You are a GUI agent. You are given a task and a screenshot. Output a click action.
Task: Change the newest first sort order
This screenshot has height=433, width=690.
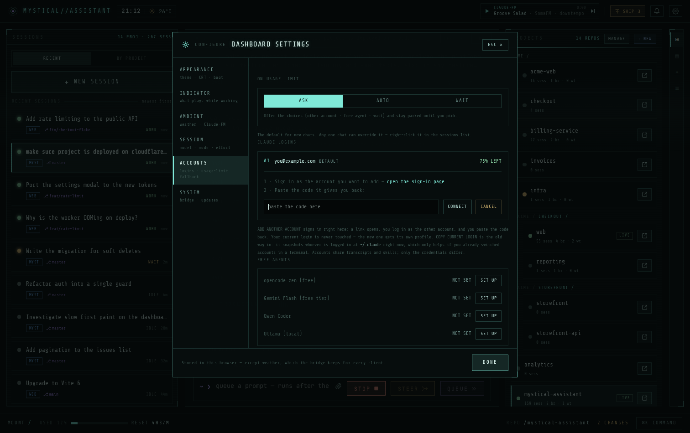pos(157,101)
